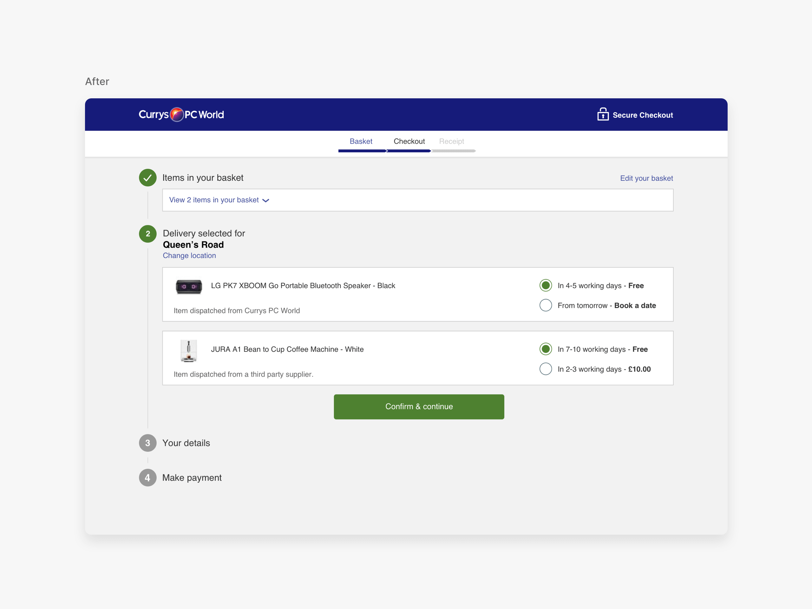Click the Queen's Road location text
This screenshot has width=812, height=609.
193,245
